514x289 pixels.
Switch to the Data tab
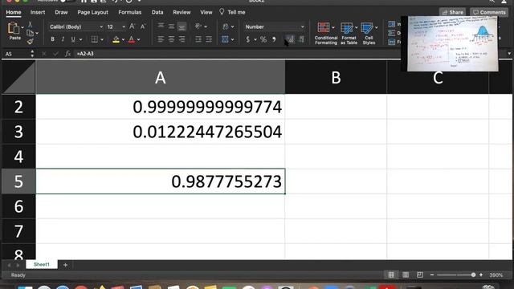coord(157,12)
